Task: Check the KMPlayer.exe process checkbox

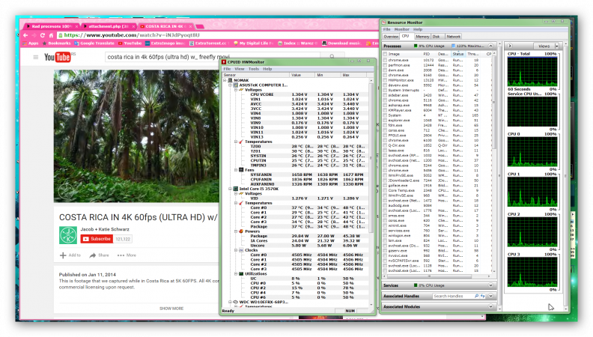Action: 386,110
